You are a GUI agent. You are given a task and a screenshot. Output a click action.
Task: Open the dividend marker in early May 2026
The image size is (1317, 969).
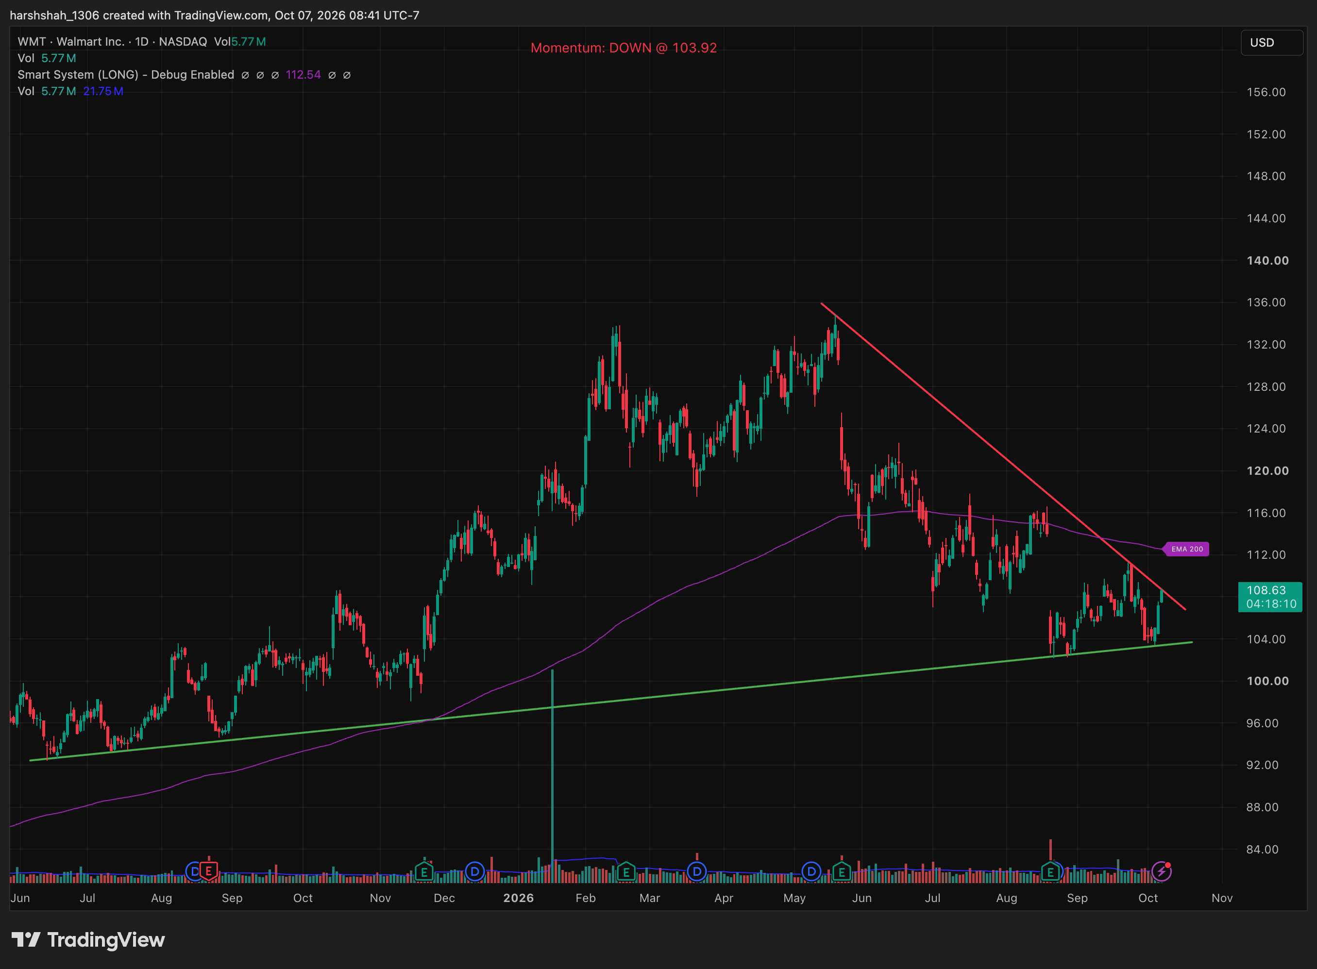tap(811, 871)
